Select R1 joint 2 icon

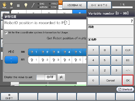(45, 60)
